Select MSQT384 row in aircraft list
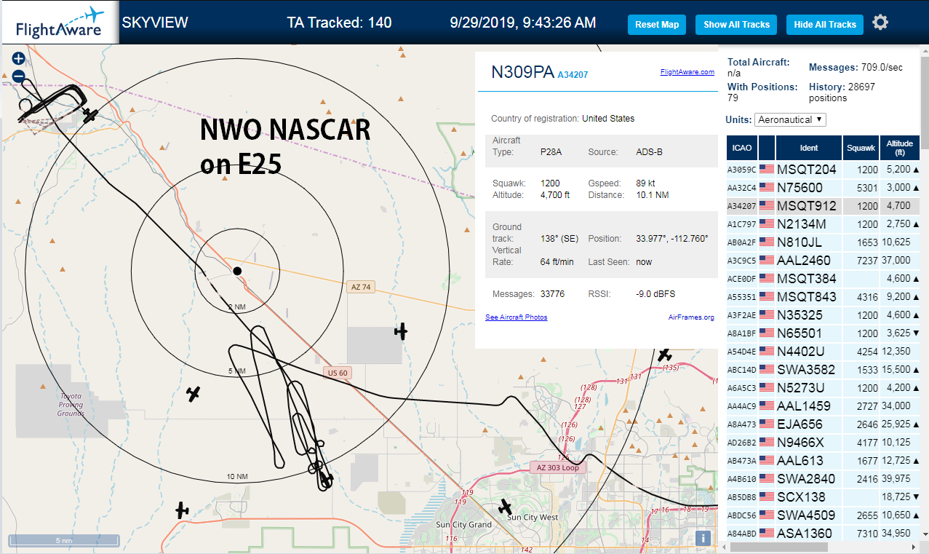Screen dimensions: 929x554 click(x=824, y=278)
